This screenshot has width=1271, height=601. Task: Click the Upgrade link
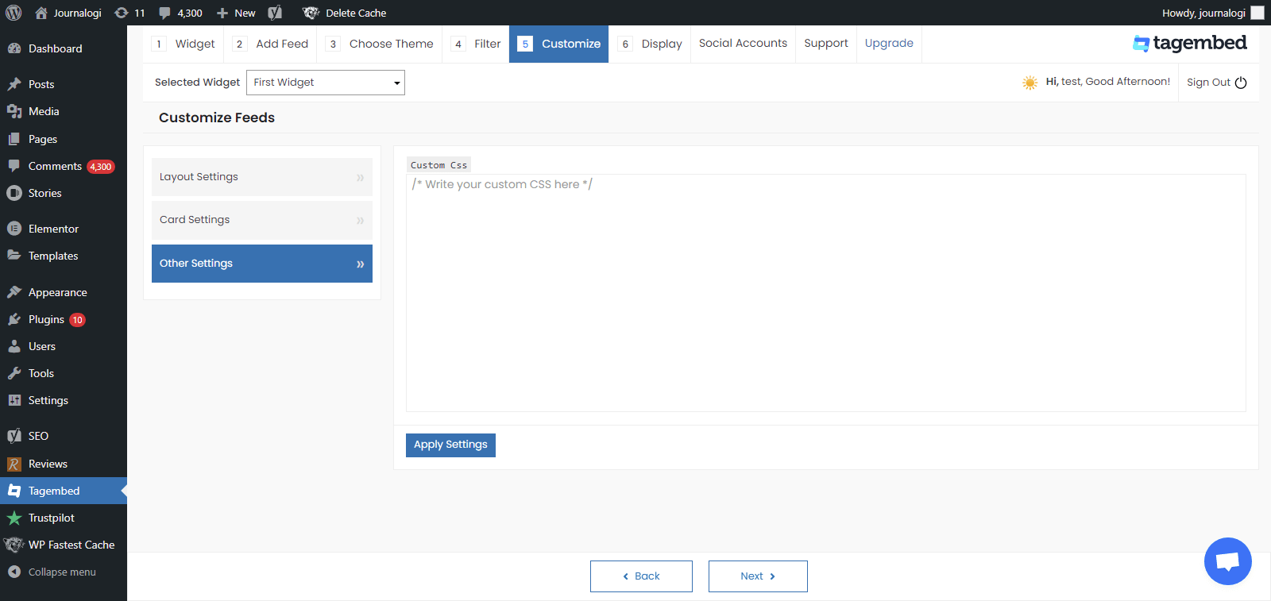[889, 44]
